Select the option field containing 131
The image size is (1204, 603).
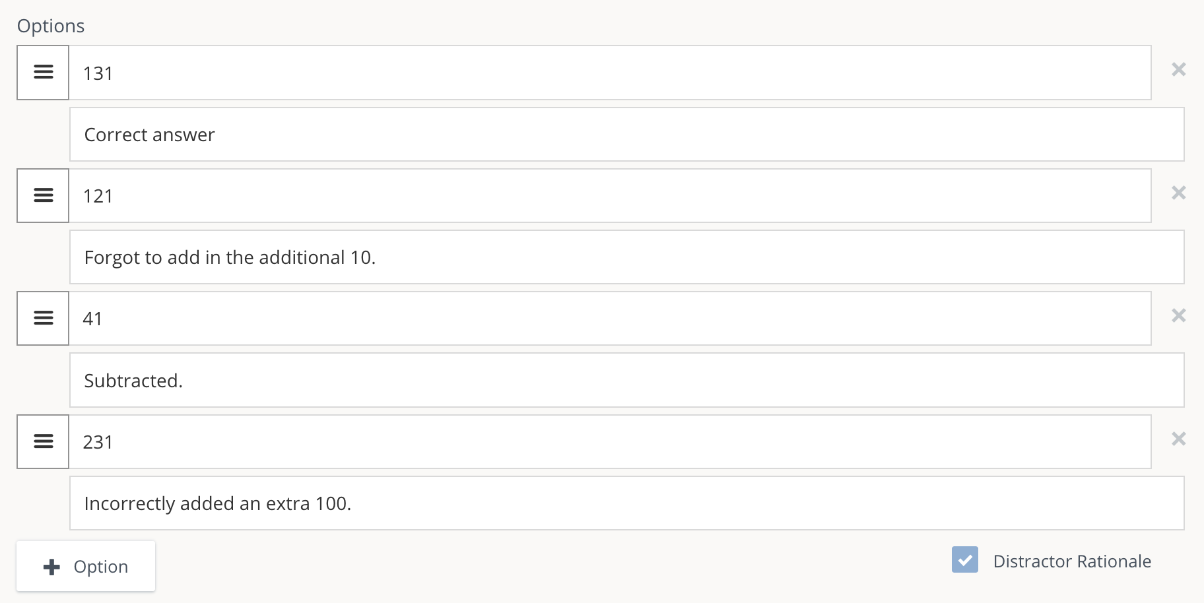click(x=594, y=73)
